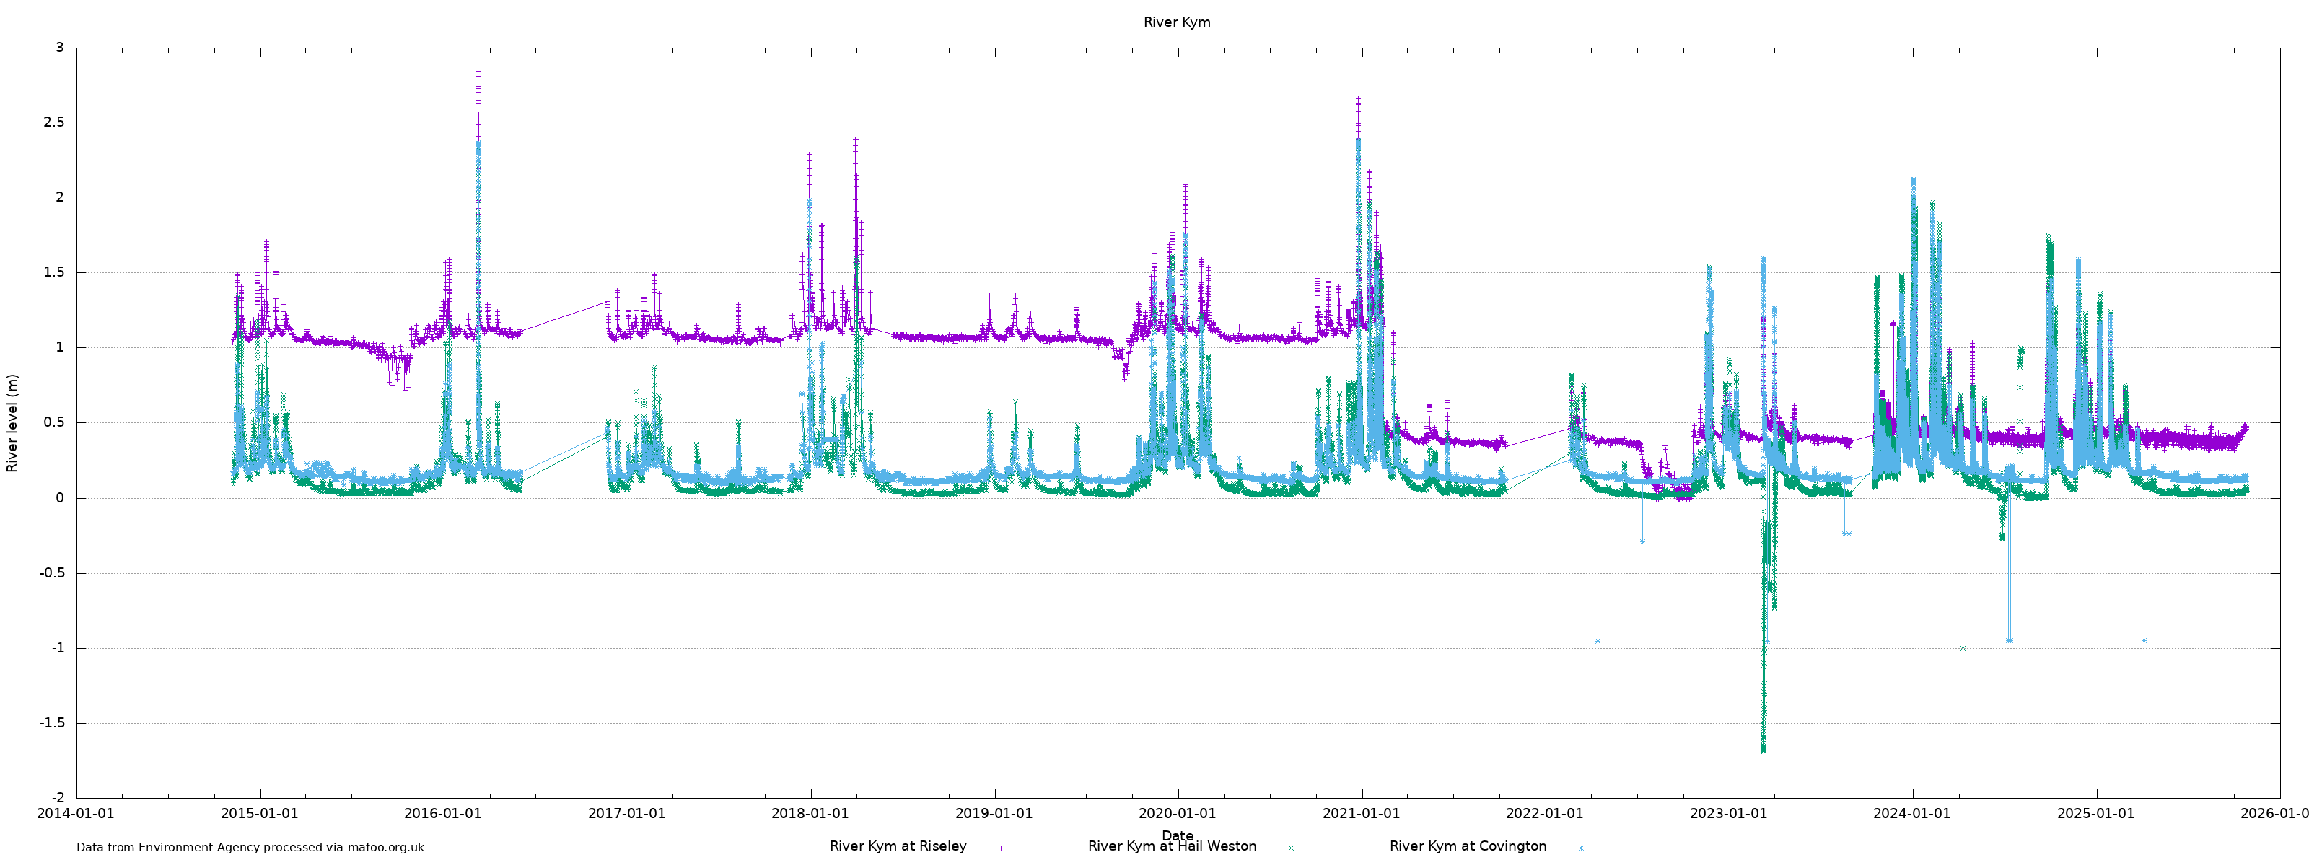The image size is (2309, 865).
Task: Select the River Kym at Covington legend label
Action: tap(1468, 846)
